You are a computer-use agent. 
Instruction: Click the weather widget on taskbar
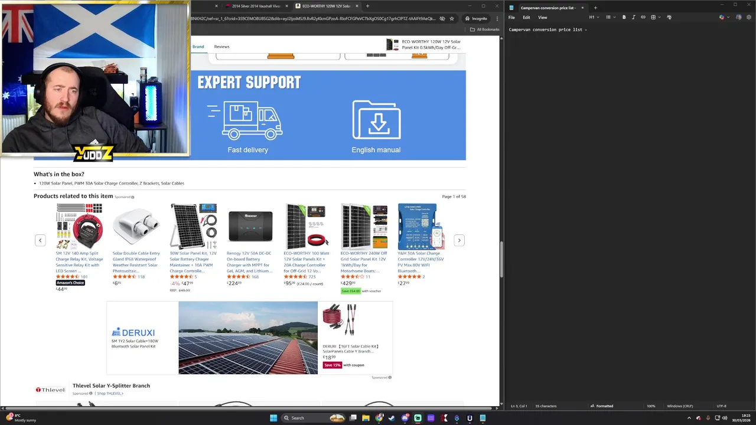click(x=21, y=418)
